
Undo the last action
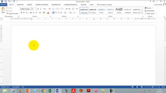click(9, 2)
